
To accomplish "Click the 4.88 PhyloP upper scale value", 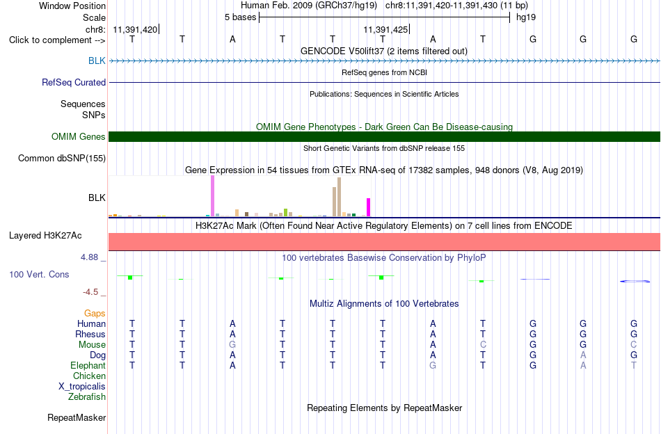I will [89, 257].
